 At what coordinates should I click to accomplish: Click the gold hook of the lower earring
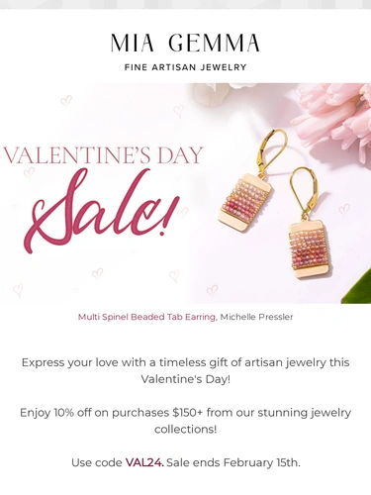point(304,192)
